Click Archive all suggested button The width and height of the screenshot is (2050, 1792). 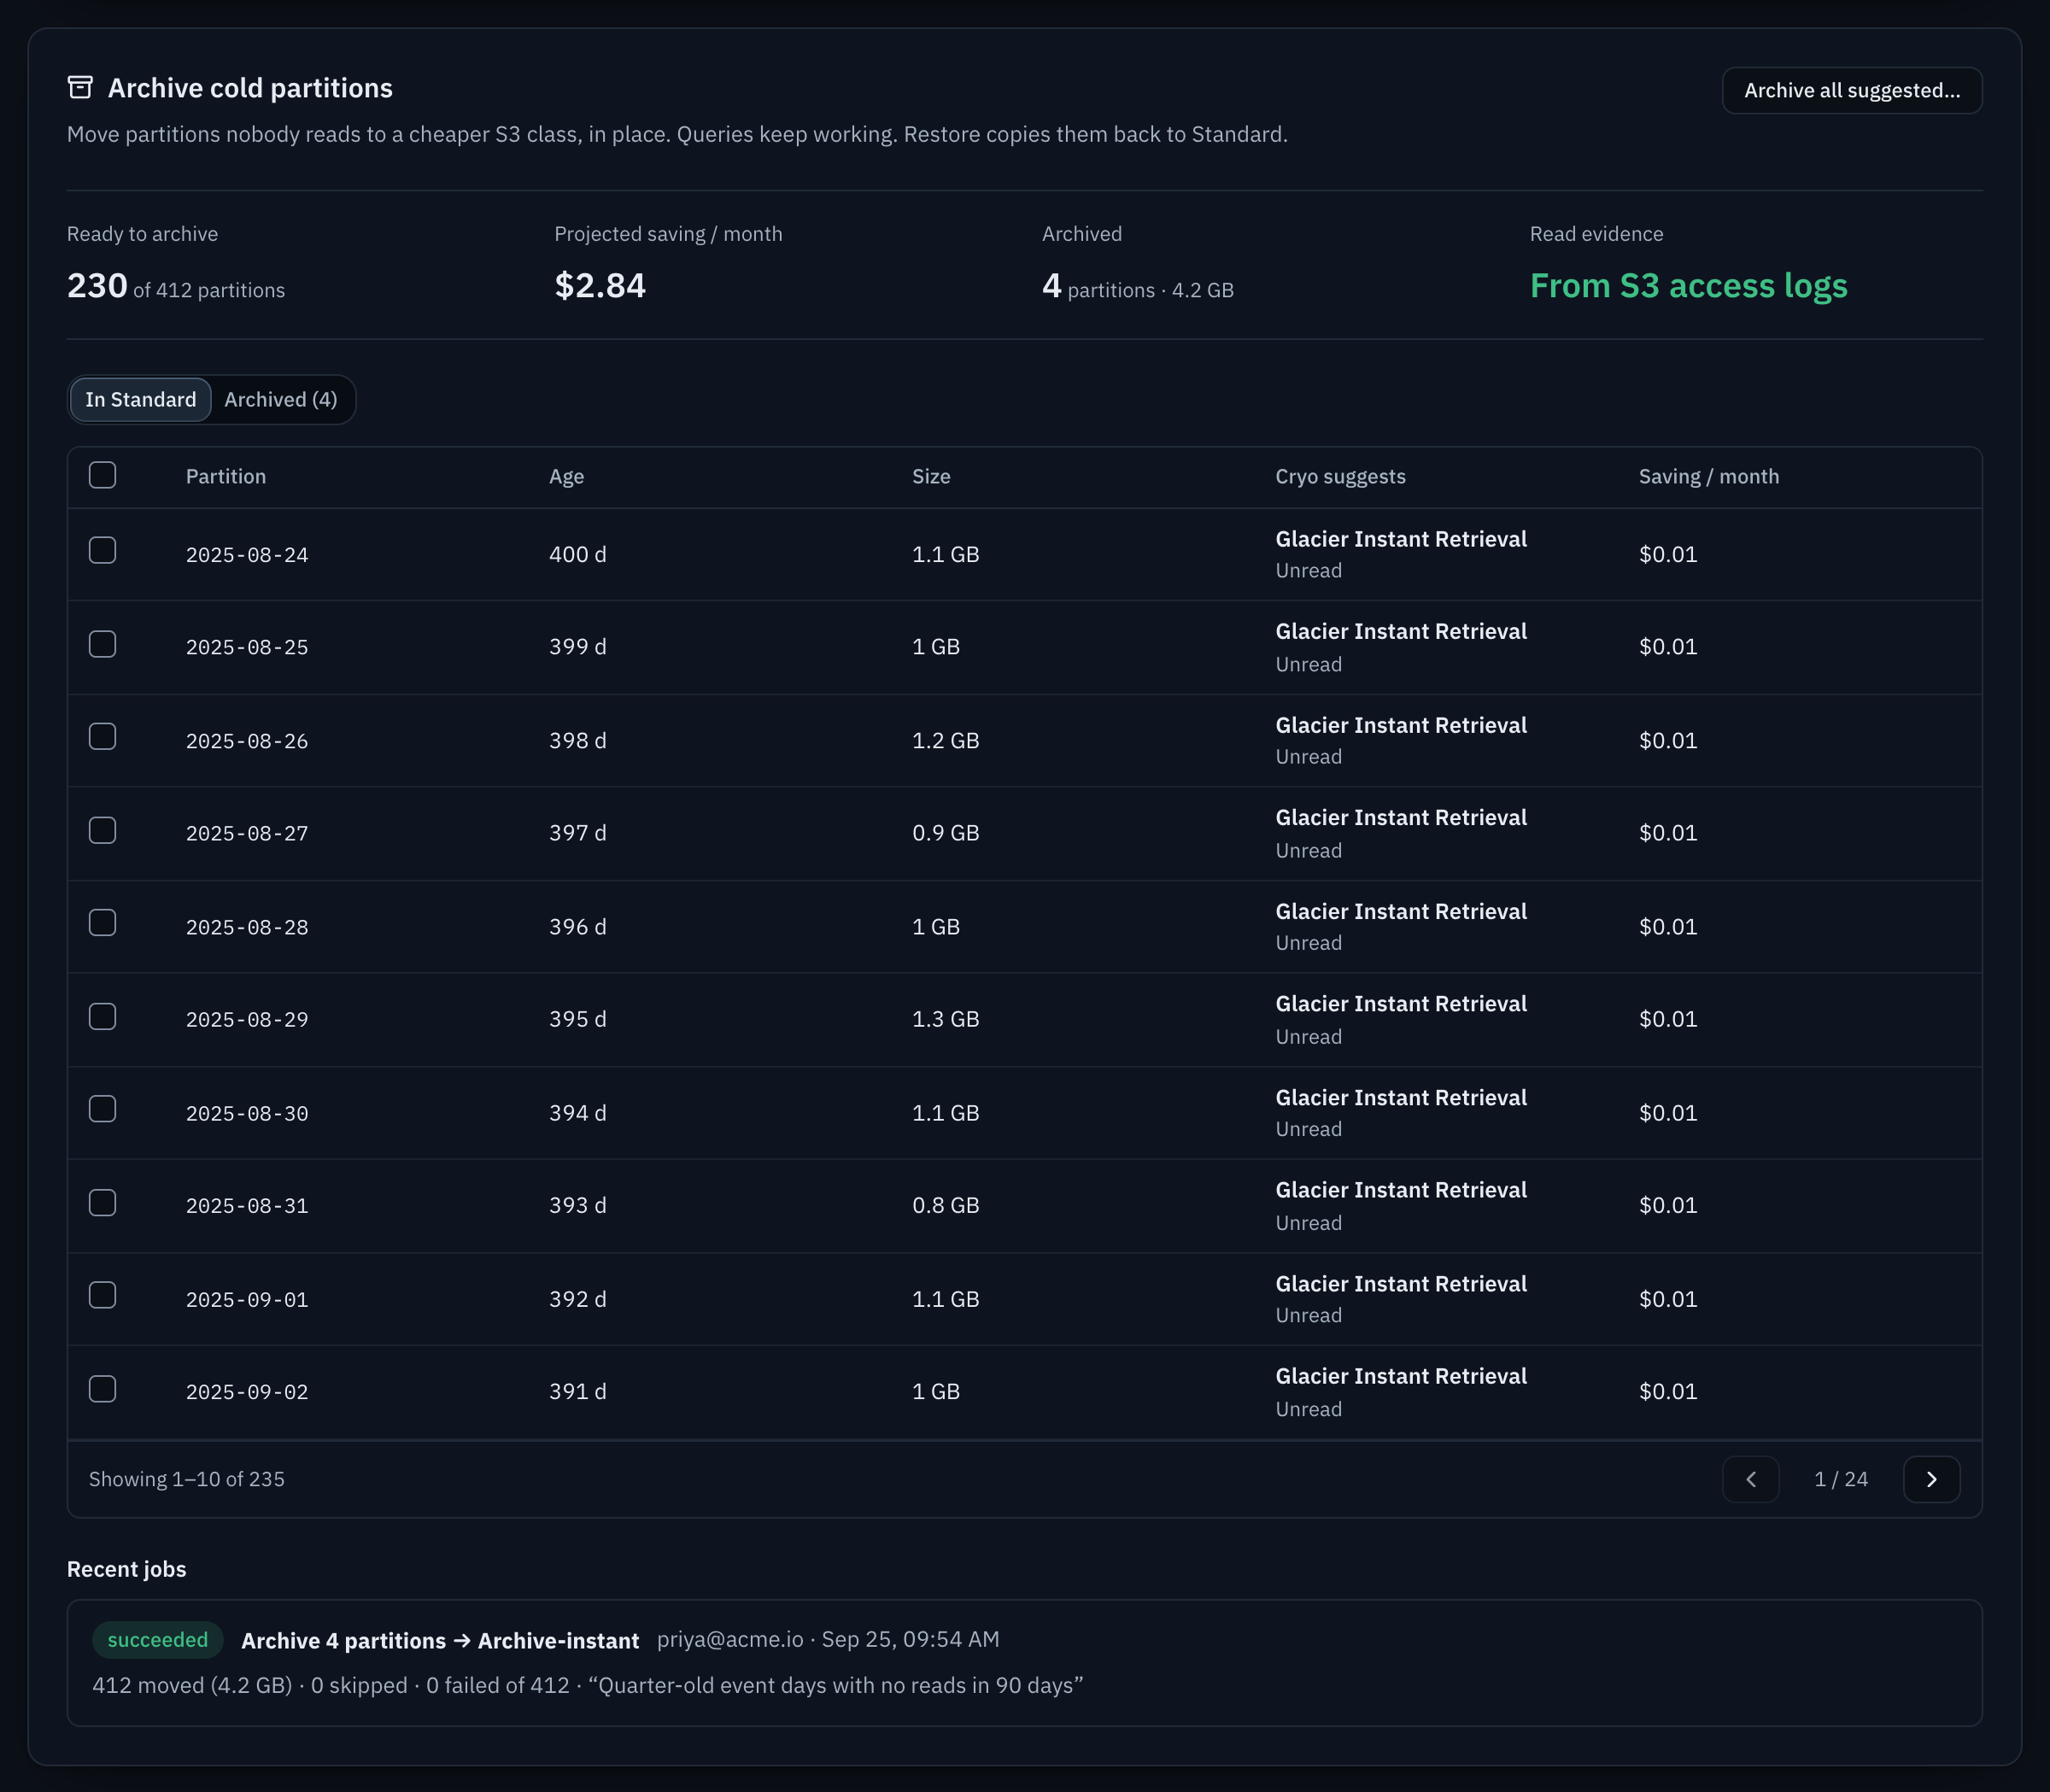click(1851, 90)
